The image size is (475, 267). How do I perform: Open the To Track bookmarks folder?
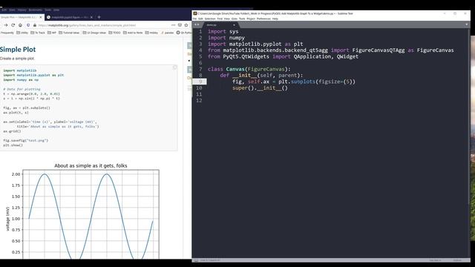[x=38, y=33]
